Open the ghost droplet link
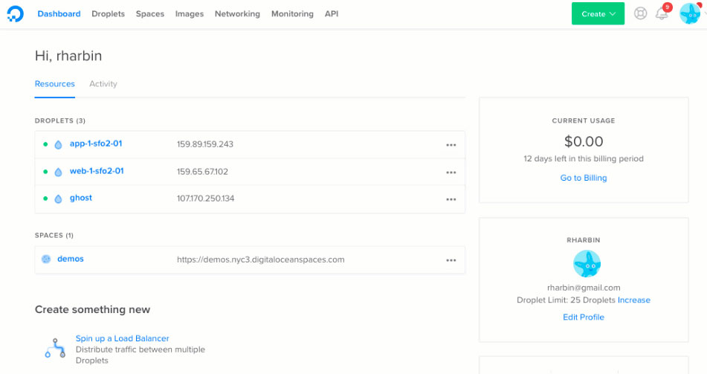This screenshot has height=374, width=707. pos(81,198)
